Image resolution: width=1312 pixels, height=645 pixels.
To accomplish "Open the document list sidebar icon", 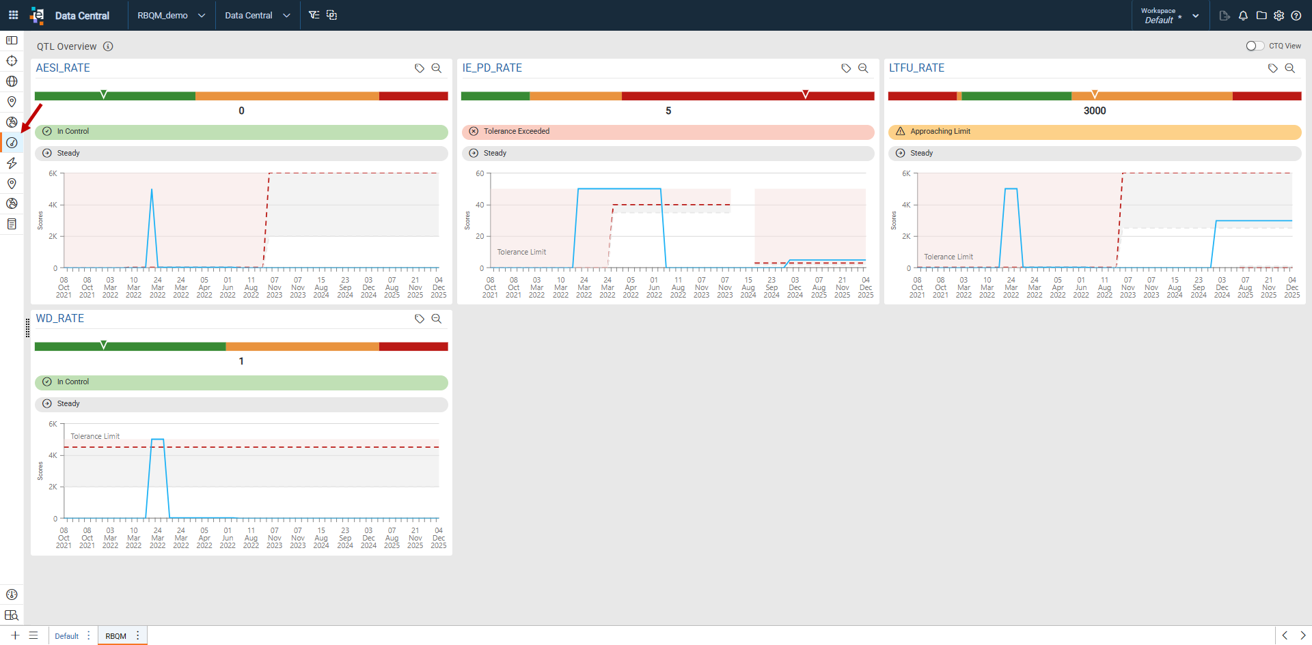I will click(x=12, y=224).
